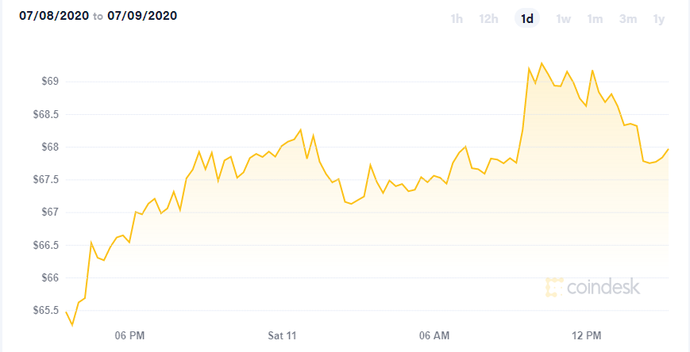
Task: Click the $68 price axis label
Action: [x=49, y=147]
